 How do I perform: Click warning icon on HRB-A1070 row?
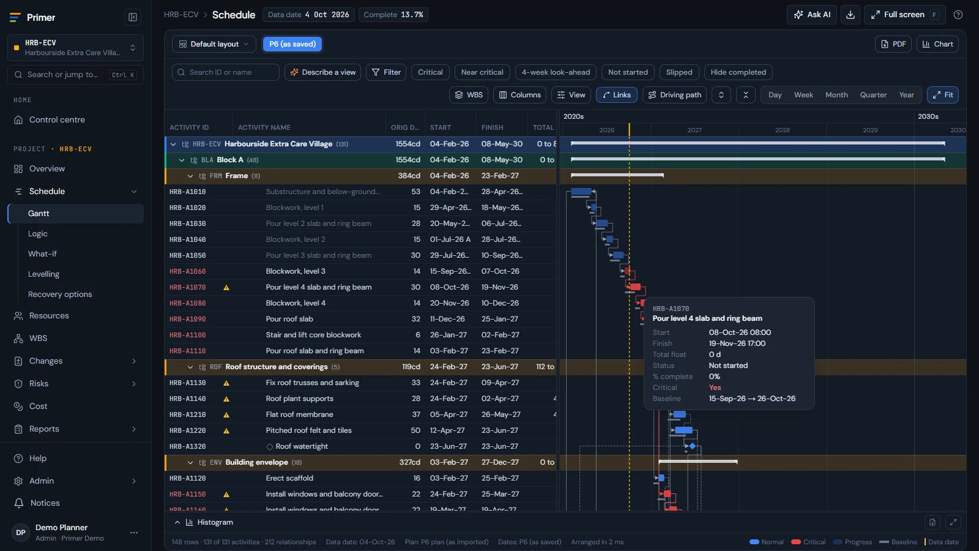(x=226, y=287)
